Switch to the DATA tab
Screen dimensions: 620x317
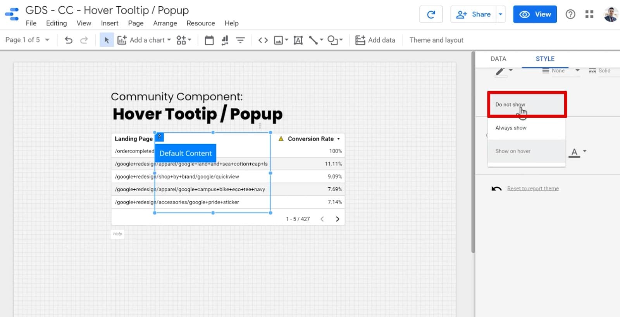[498, 59]
